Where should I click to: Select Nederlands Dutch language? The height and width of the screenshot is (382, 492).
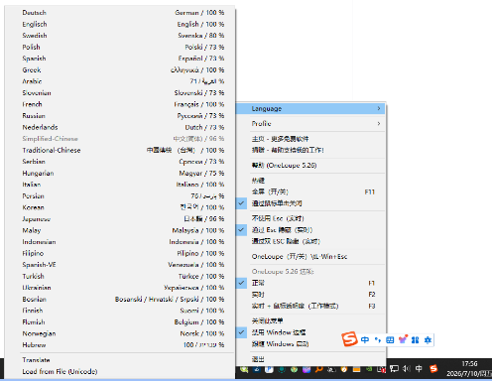click(119, 127)
